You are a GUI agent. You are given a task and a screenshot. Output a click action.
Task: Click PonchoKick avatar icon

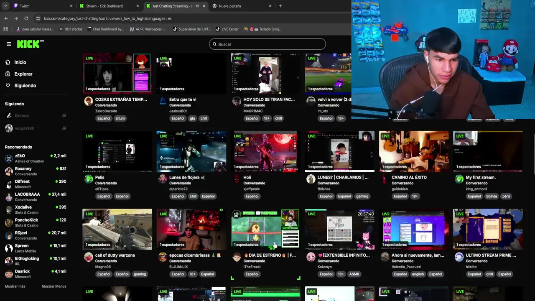[x=9, y=223]
